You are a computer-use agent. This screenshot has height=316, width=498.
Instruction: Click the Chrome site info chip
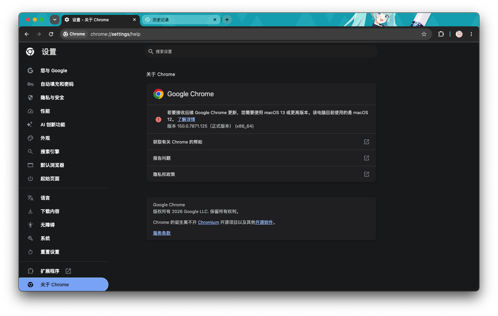click(74, 34)
